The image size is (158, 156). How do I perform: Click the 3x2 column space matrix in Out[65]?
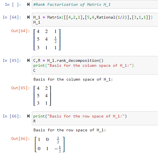(42, 96)
